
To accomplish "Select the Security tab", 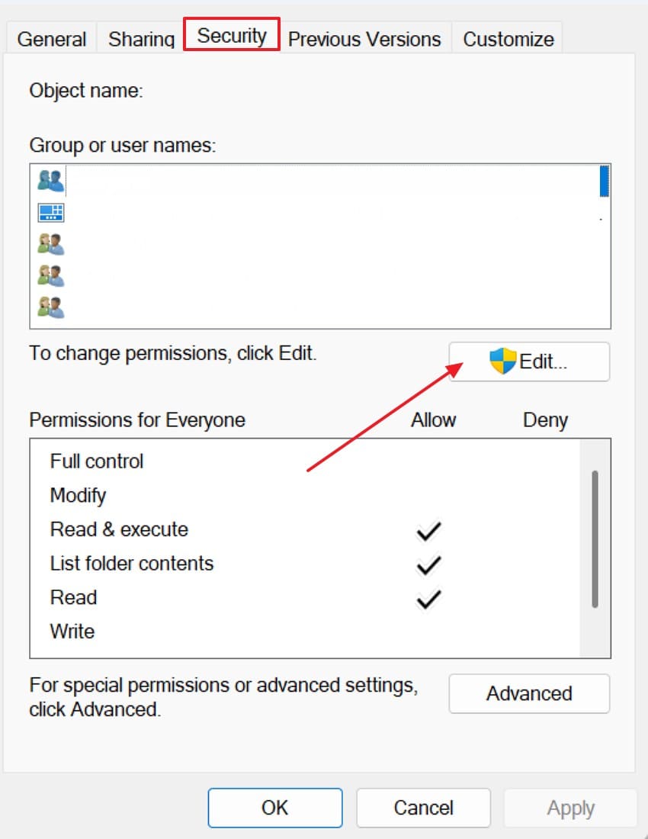I will pos(232,35).
